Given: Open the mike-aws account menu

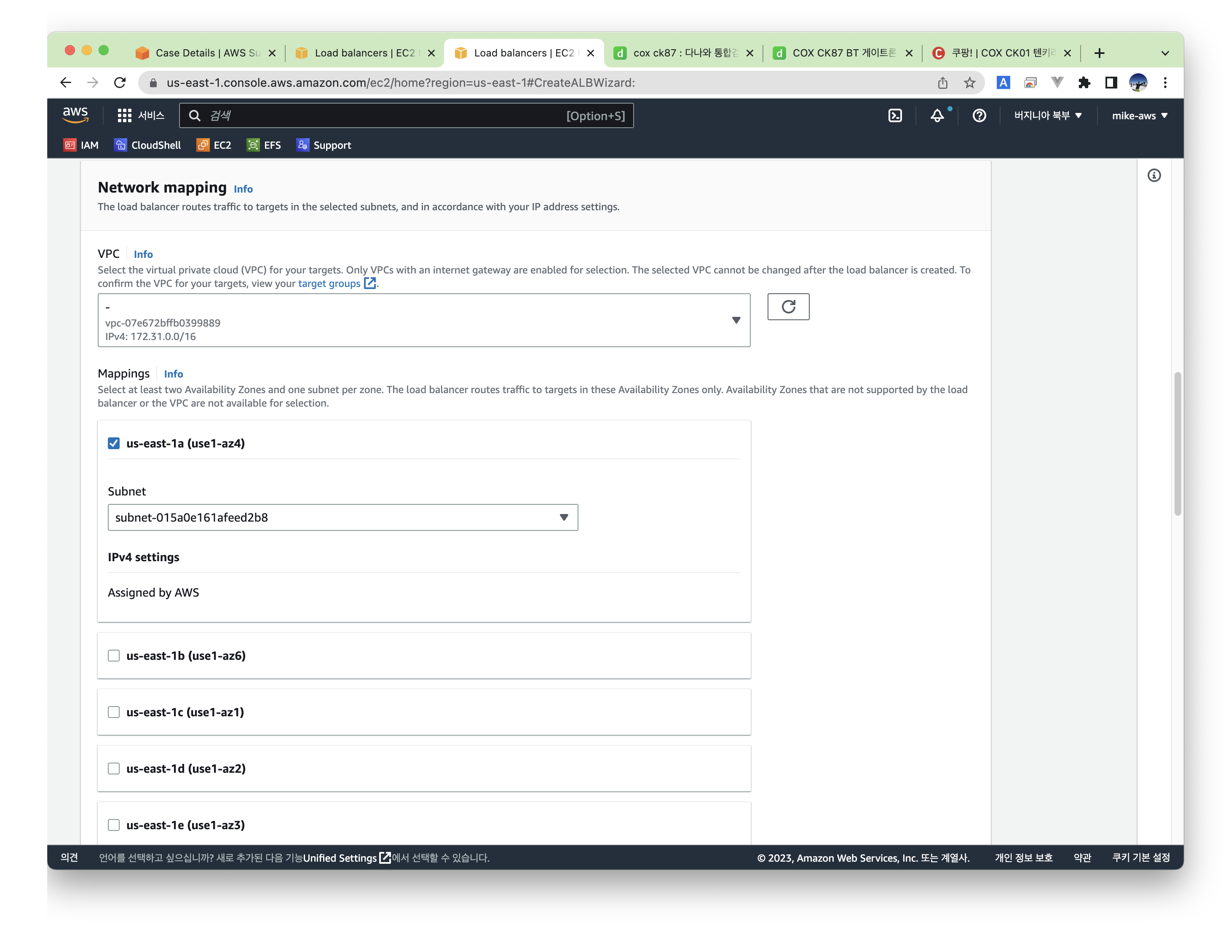Looking at the screenshot, I should [1139, 116].
